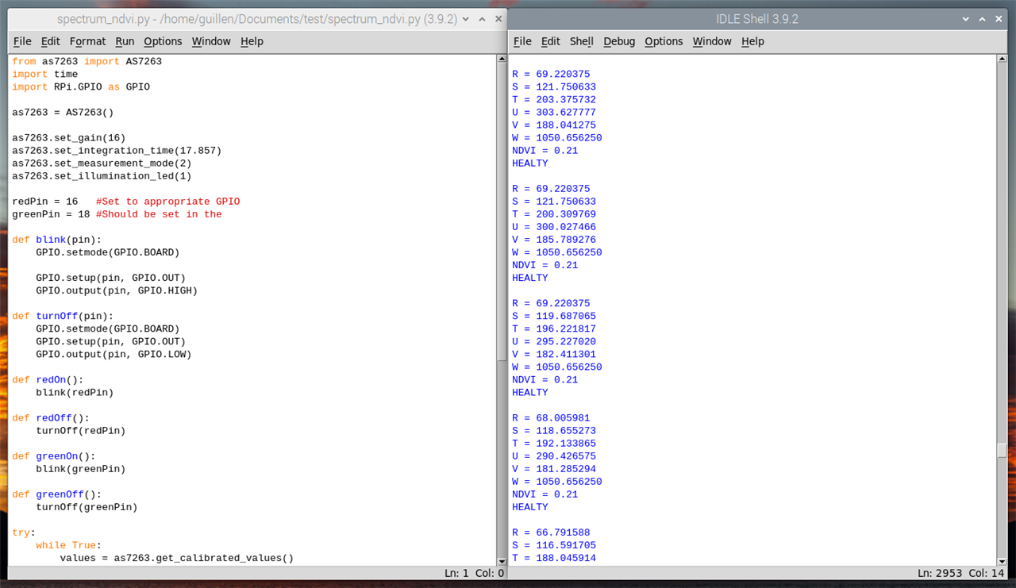Image resolution: width=1016 pixels, height=588 pixels.
Task: Open the Run menu in the editor window
Action: point(125,41)
